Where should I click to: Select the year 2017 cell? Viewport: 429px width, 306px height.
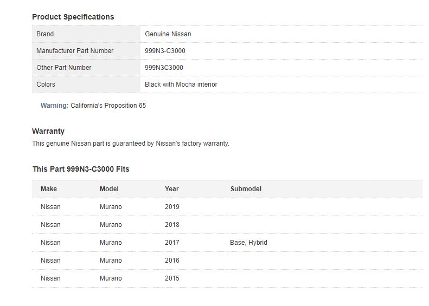click(172, 243)
